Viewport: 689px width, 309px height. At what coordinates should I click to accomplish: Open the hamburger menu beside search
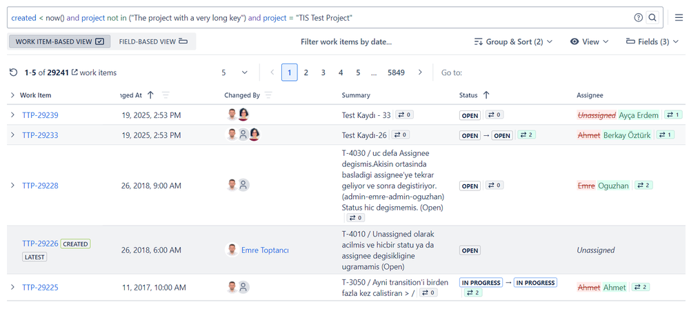pyautogui.click(x=679, y=17)
